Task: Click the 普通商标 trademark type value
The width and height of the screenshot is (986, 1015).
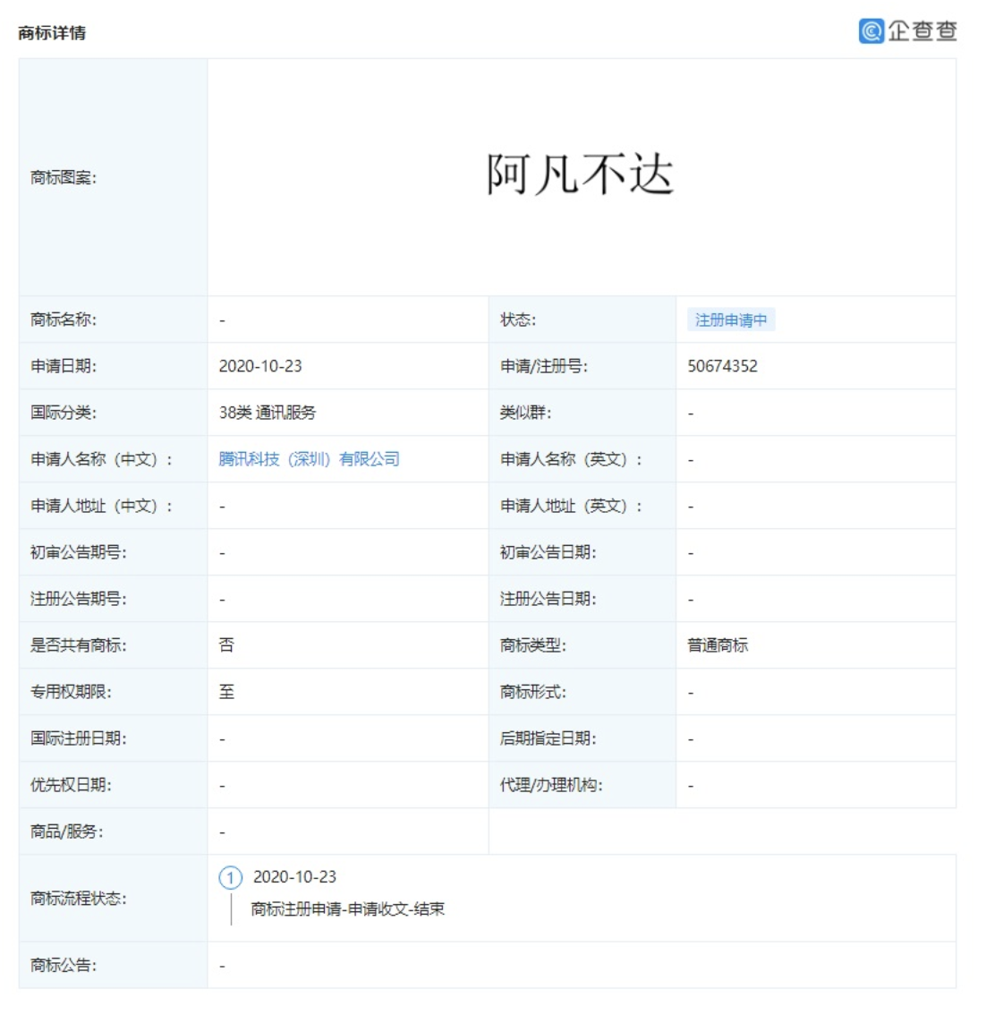Action: click(x=718, y=645)
